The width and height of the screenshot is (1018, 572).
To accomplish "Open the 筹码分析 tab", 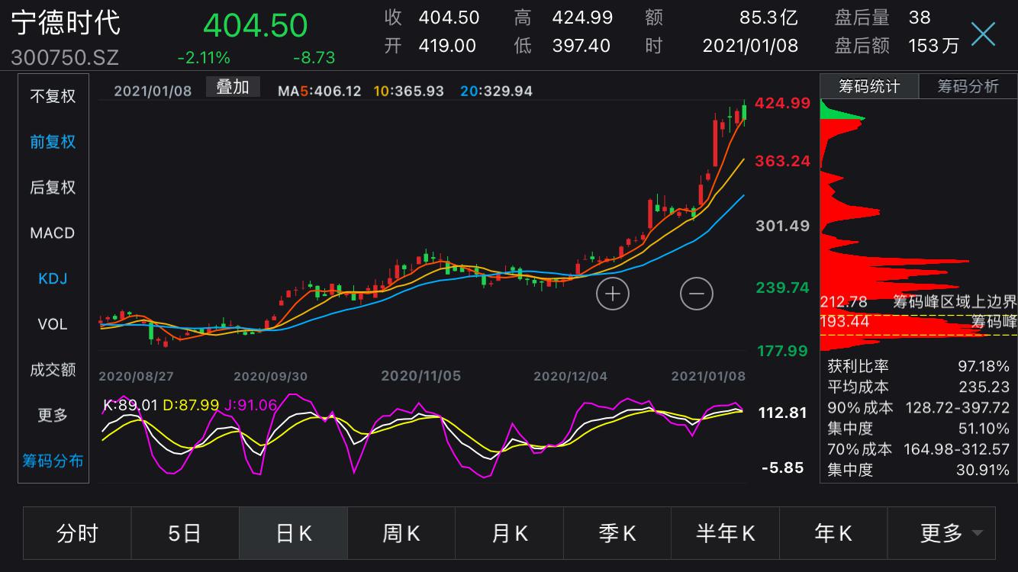I will tap(968, 86).
